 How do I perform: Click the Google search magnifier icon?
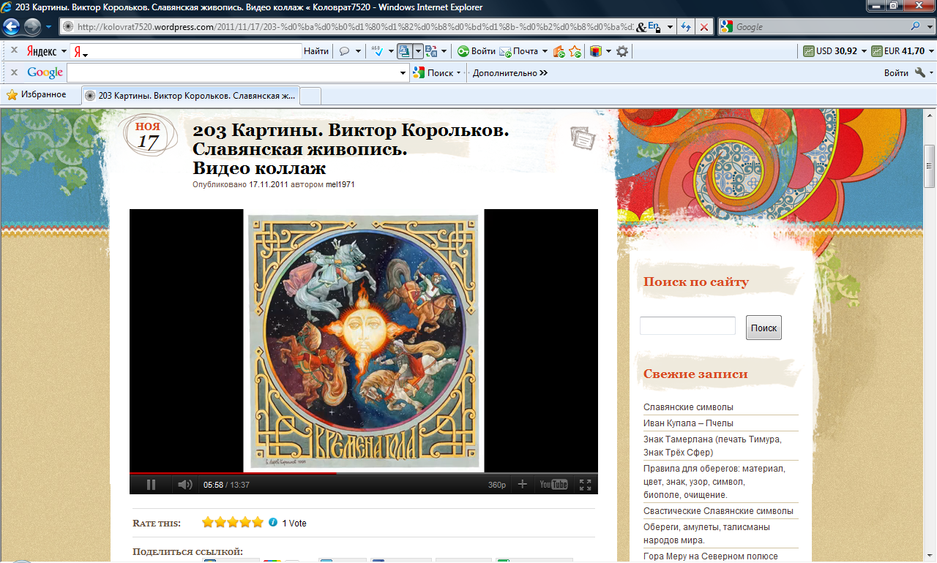coord(916,27)
